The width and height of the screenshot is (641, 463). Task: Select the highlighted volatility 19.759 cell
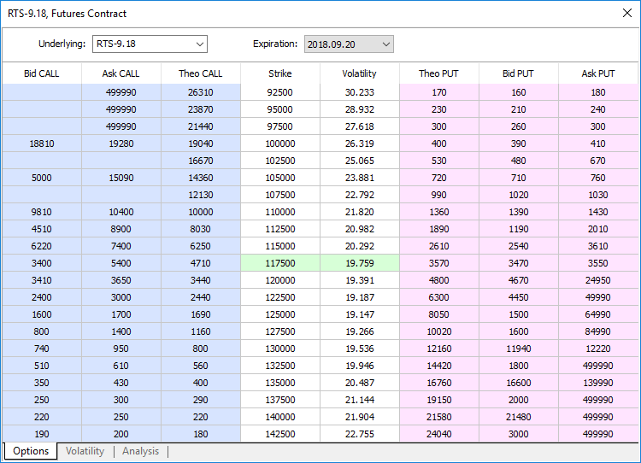point(359,263)
